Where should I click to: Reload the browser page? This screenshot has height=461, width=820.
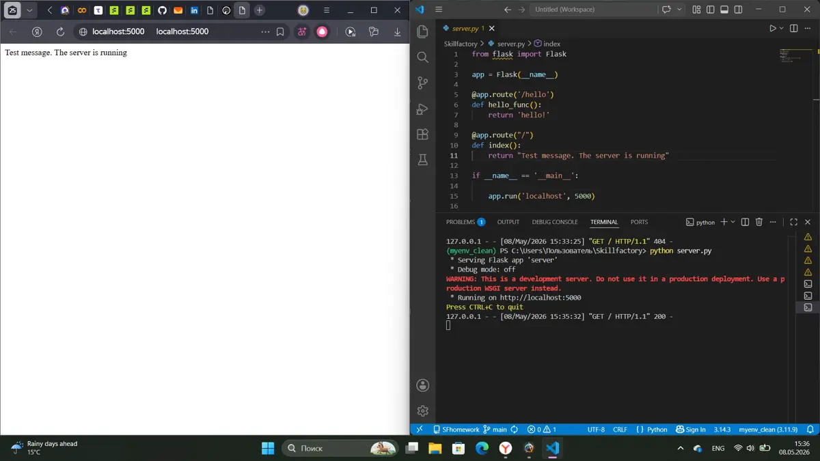pos(60,31)
